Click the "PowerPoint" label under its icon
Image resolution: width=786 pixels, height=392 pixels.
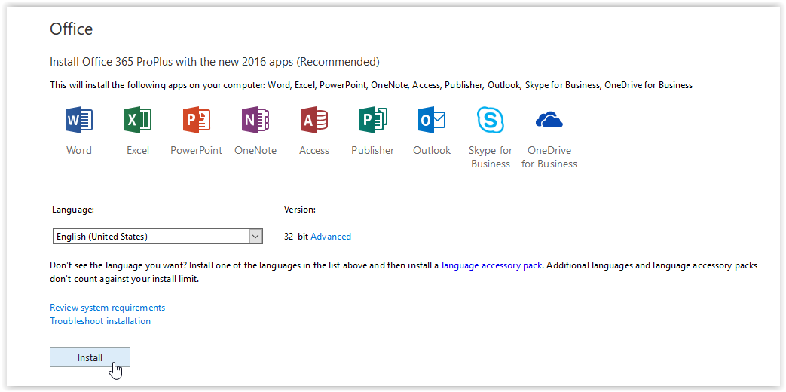pos(197,150)
